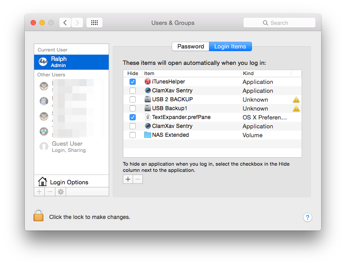
Task: Click the TextExpander.prefPane document icon
Action: click(148, 117)
